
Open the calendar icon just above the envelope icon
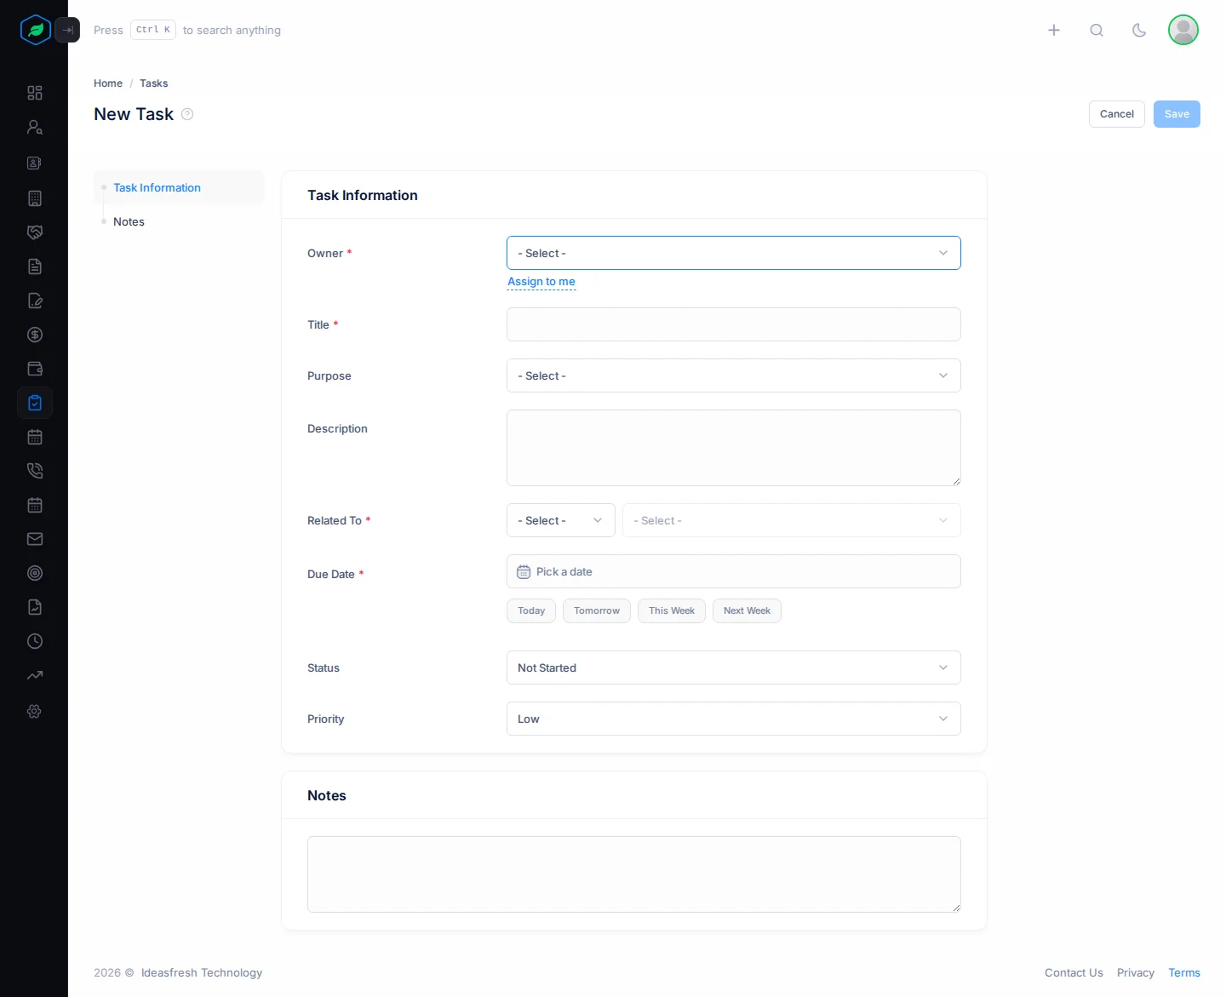pos(35,505)
